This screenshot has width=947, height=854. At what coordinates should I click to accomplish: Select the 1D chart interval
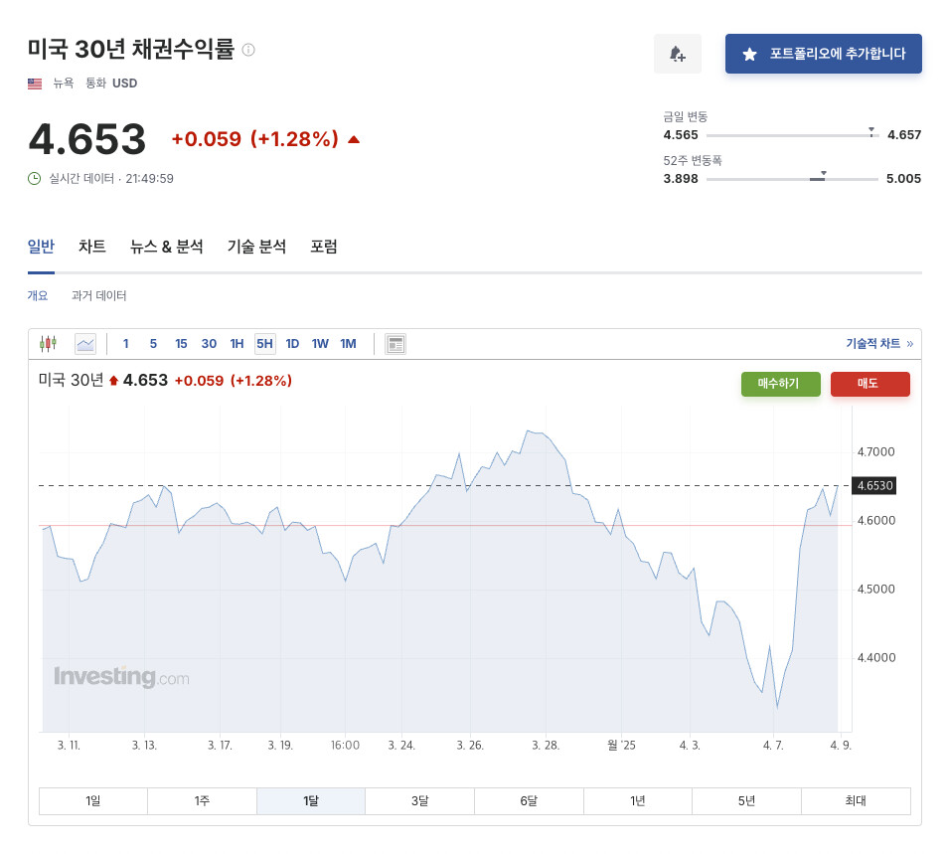click(x=292, y=344)
